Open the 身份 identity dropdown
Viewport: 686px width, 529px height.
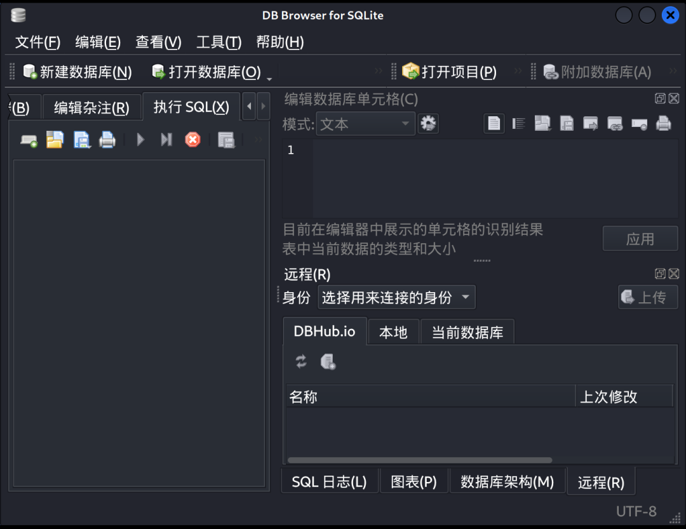tap(396, 298)
